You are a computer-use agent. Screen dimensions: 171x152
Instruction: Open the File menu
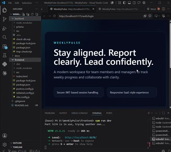[10, 3]
